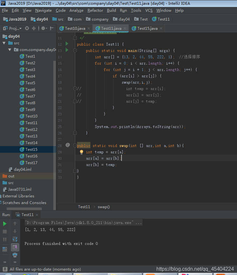Screen dimensions: 237x275
Task: Open the Navigate menu
Action: (x=43, y=10)
